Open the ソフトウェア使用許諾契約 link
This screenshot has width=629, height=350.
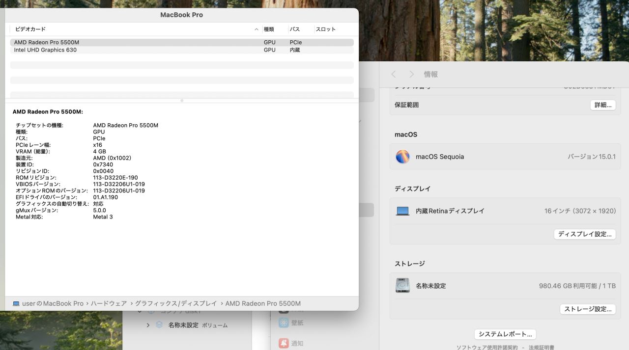pyautogui.click(x=487, y=347)
